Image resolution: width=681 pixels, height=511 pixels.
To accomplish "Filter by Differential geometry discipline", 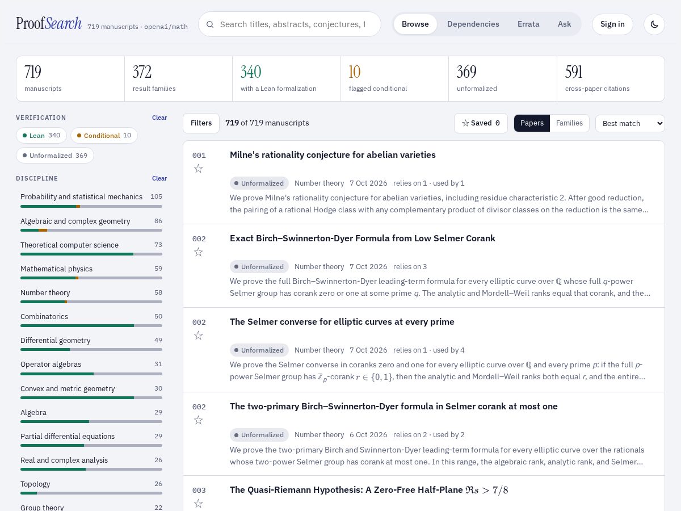I will pyautogui.click(x=91, y=344).
